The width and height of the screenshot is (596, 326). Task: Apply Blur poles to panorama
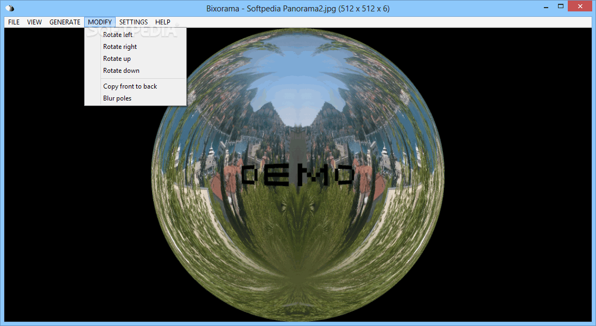tap(135, 98)
